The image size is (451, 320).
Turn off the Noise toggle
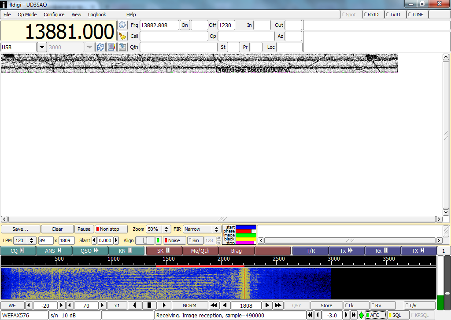tap(174, 240)
